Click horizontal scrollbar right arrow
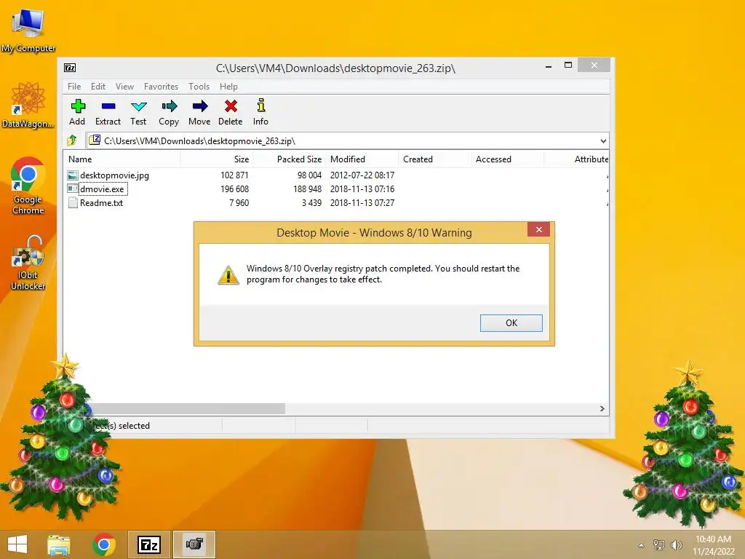Screen dimensions: 745x559 tap(602, 409)
